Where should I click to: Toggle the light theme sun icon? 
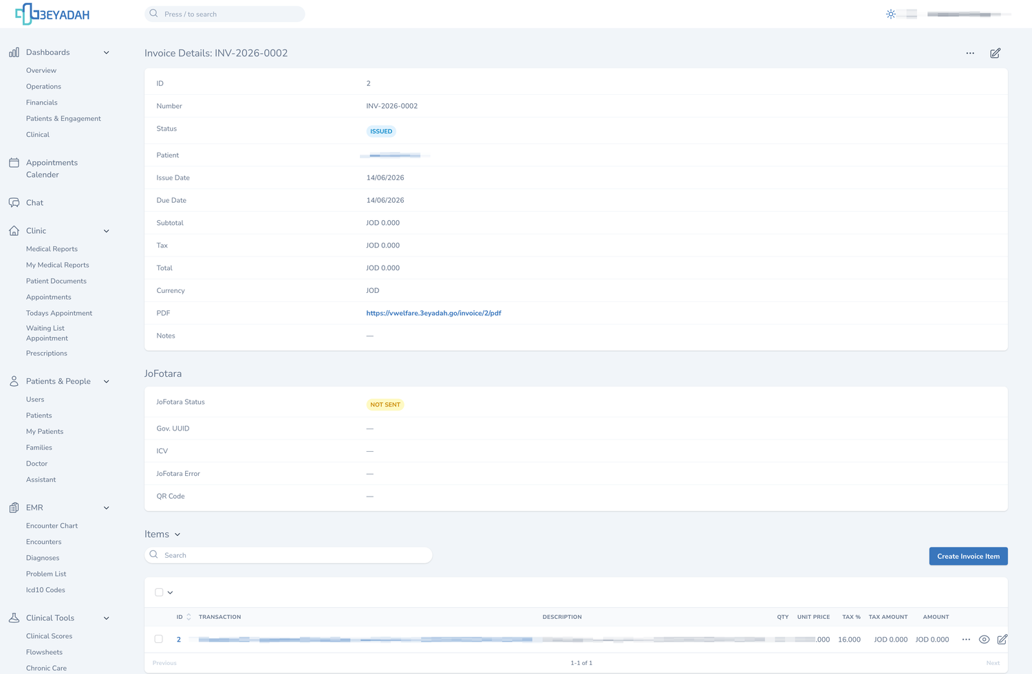[x=891, y=14]
